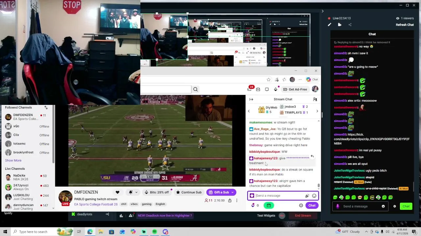This screenshot has width=421, height=236.
Task: Open the Twitch chat emote smiley
Action: pos(314,196)
